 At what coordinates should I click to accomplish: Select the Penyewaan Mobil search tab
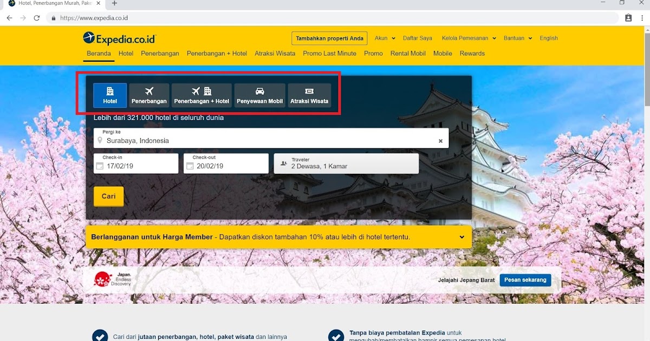(259, 95)
